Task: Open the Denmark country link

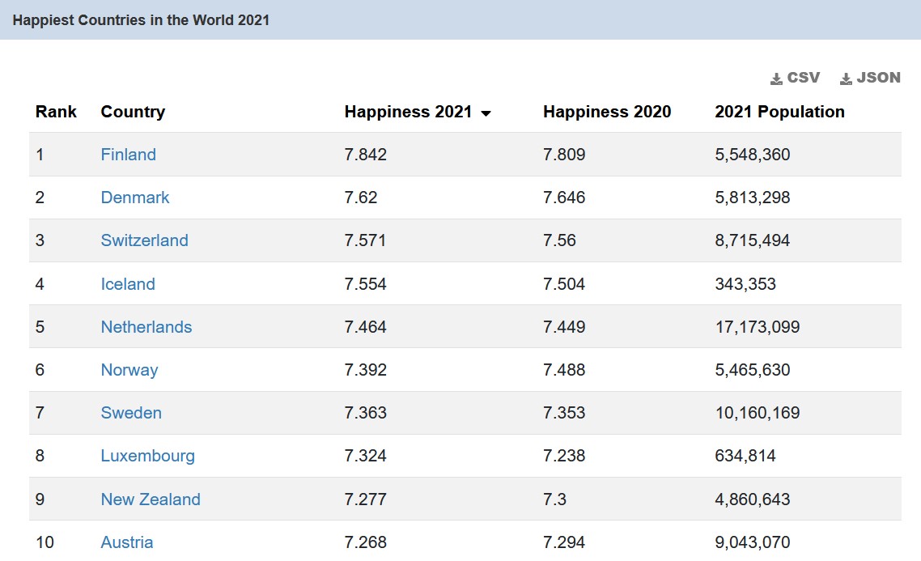Action: (135, 198)
